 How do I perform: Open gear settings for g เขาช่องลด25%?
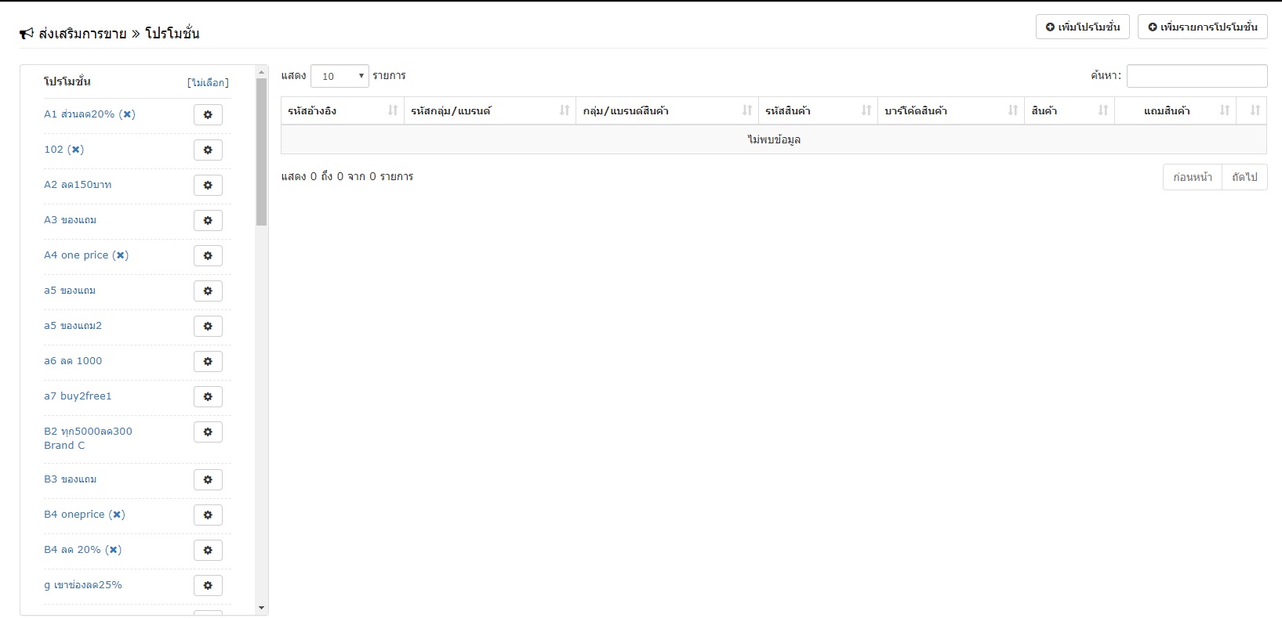[x=208, y=586]
